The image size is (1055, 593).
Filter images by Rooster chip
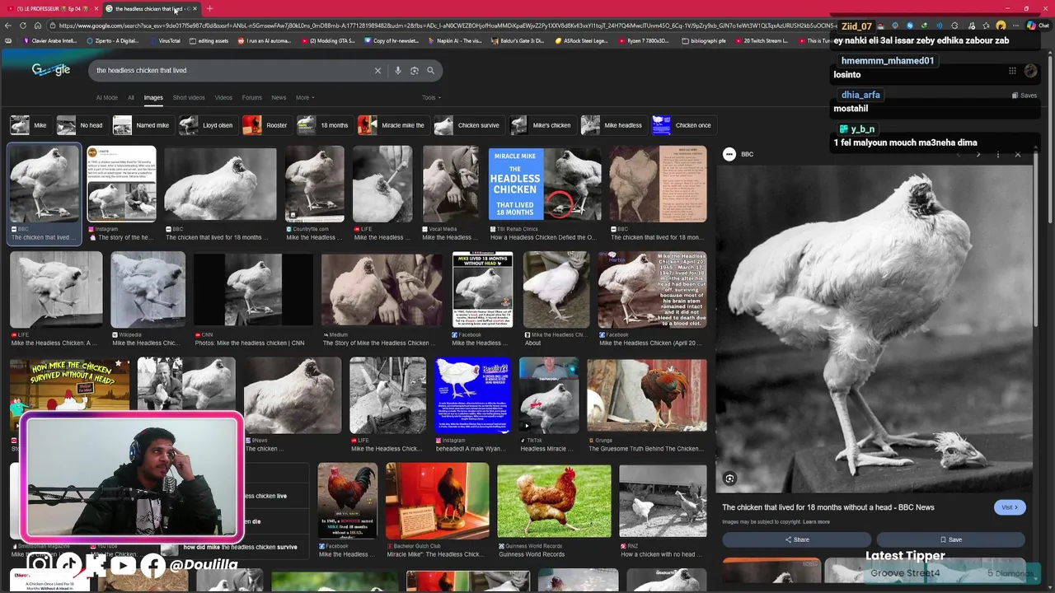coord(266,125)
